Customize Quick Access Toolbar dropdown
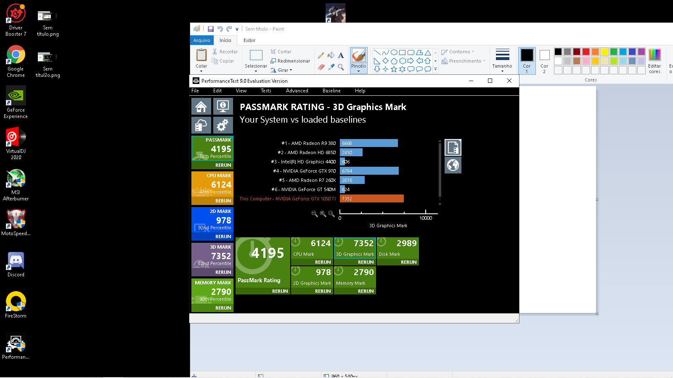This screenshot has height=378, width=673. point(237,29)
